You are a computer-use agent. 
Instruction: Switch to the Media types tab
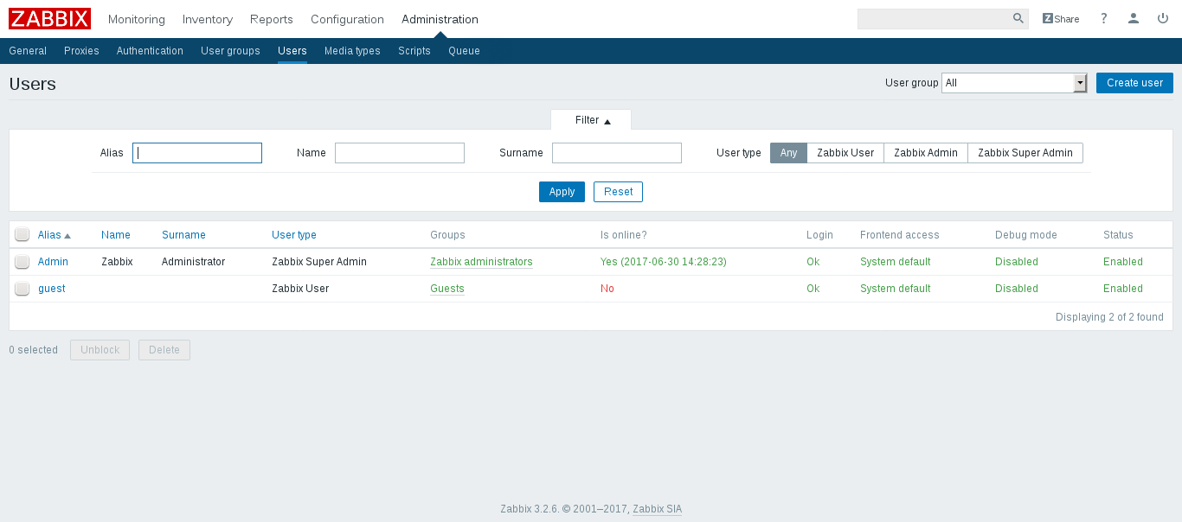(x=352, y=51)
